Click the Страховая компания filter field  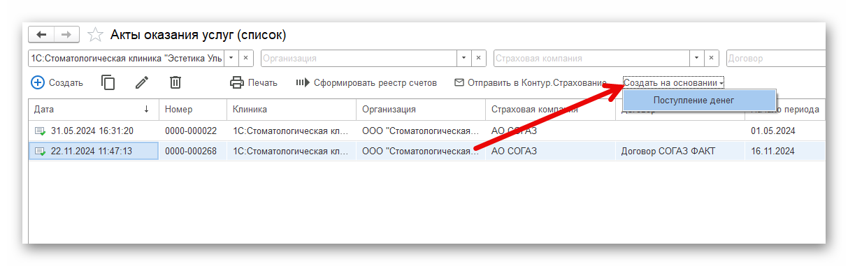click(591, 59)
